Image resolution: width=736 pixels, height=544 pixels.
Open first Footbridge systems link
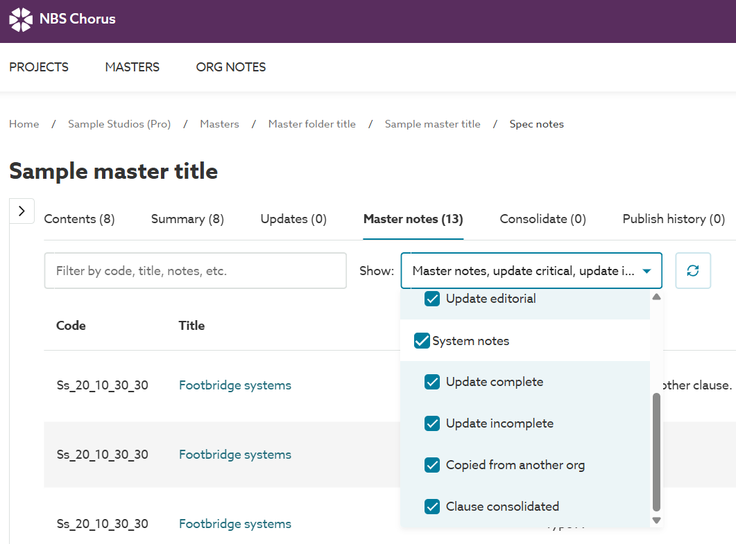click(x=234, y=385)
